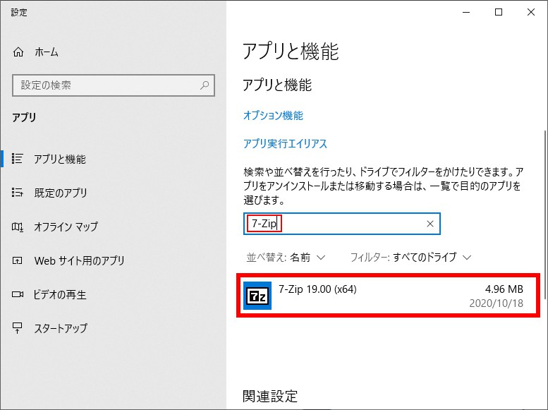The image size is (548, 410).
Task: Click the ビデオの再生 camera icon
Action: (x=18, y=294)
